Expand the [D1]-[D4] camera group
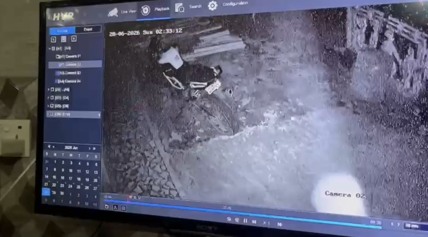428x237 pixels. coord(49,98)
